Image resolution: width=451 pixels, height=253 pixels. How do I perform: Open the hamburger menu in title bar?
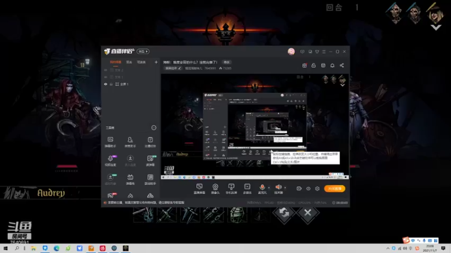click(x=324, y=52)
